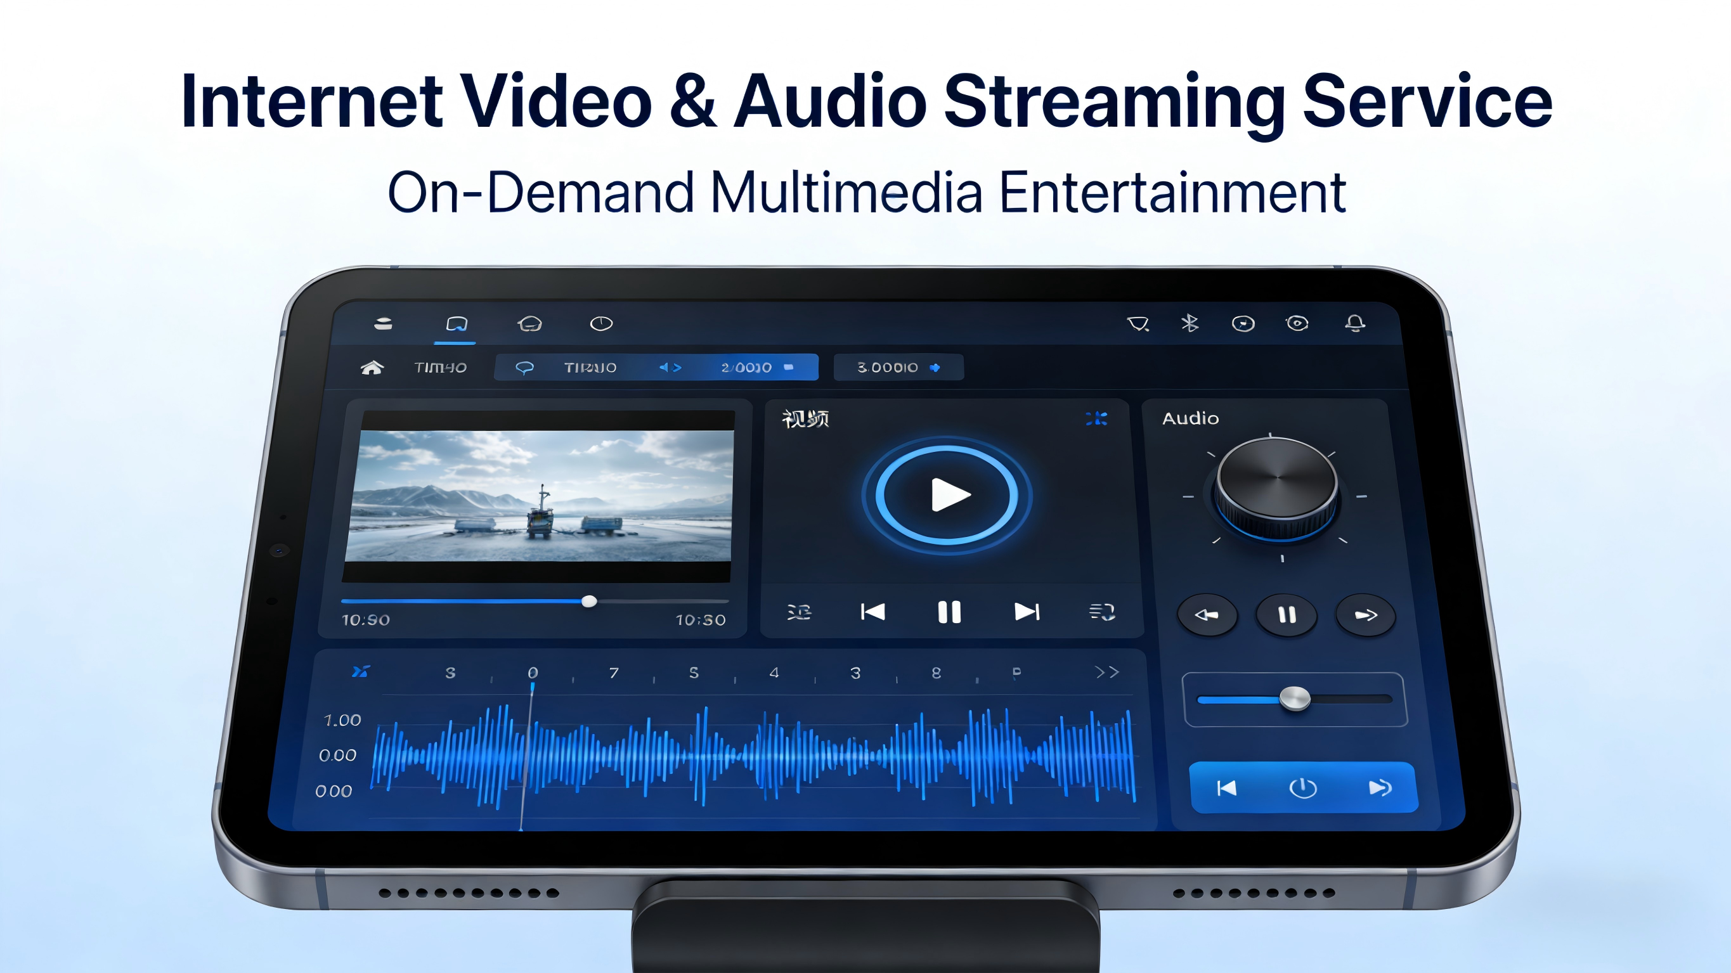Click the home icon beside TIM40

(x=372, y=368)
